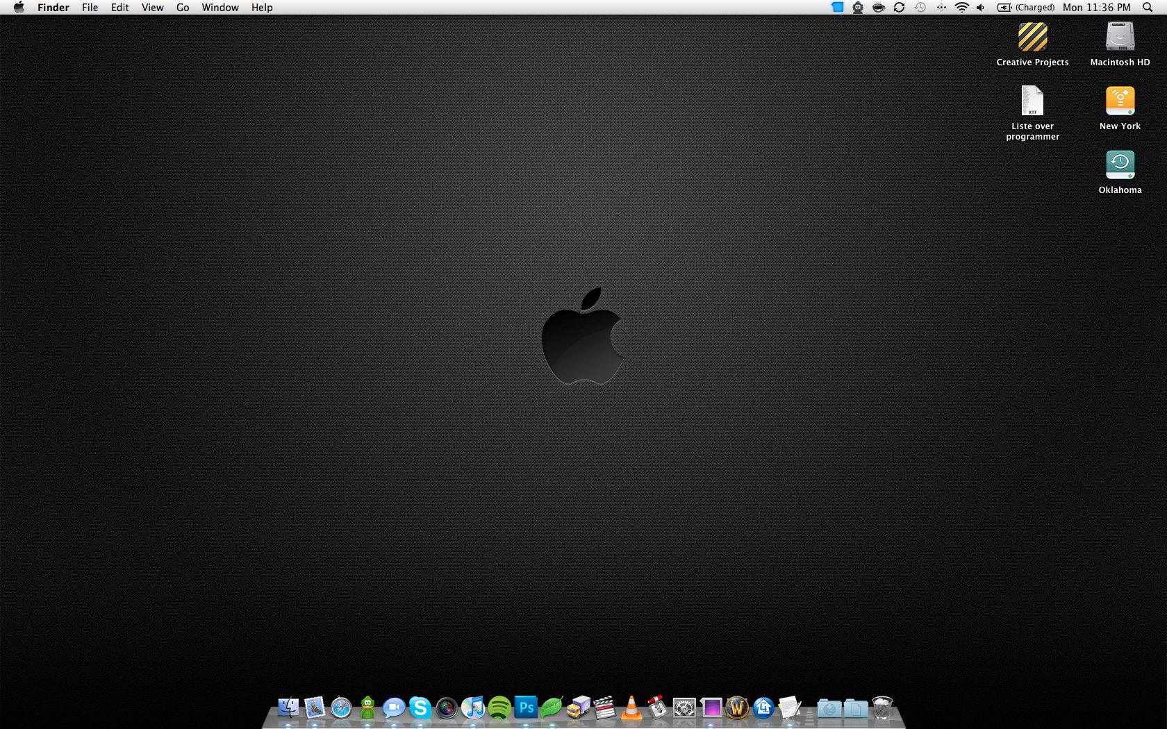Open the volume control in menu bar
1167x729 pixels.
pos(981,7)
